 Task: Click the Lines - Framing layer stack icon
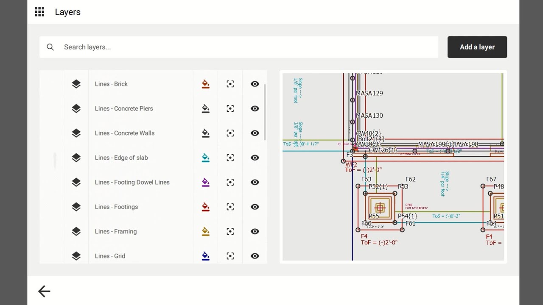[76, 231]
